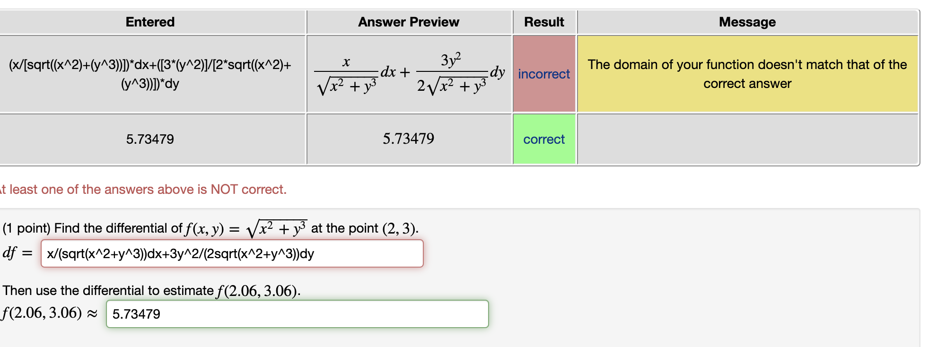Click the 5.73479 answer preview cell
The width and height of the screenshot is (928, 347).
409,139
